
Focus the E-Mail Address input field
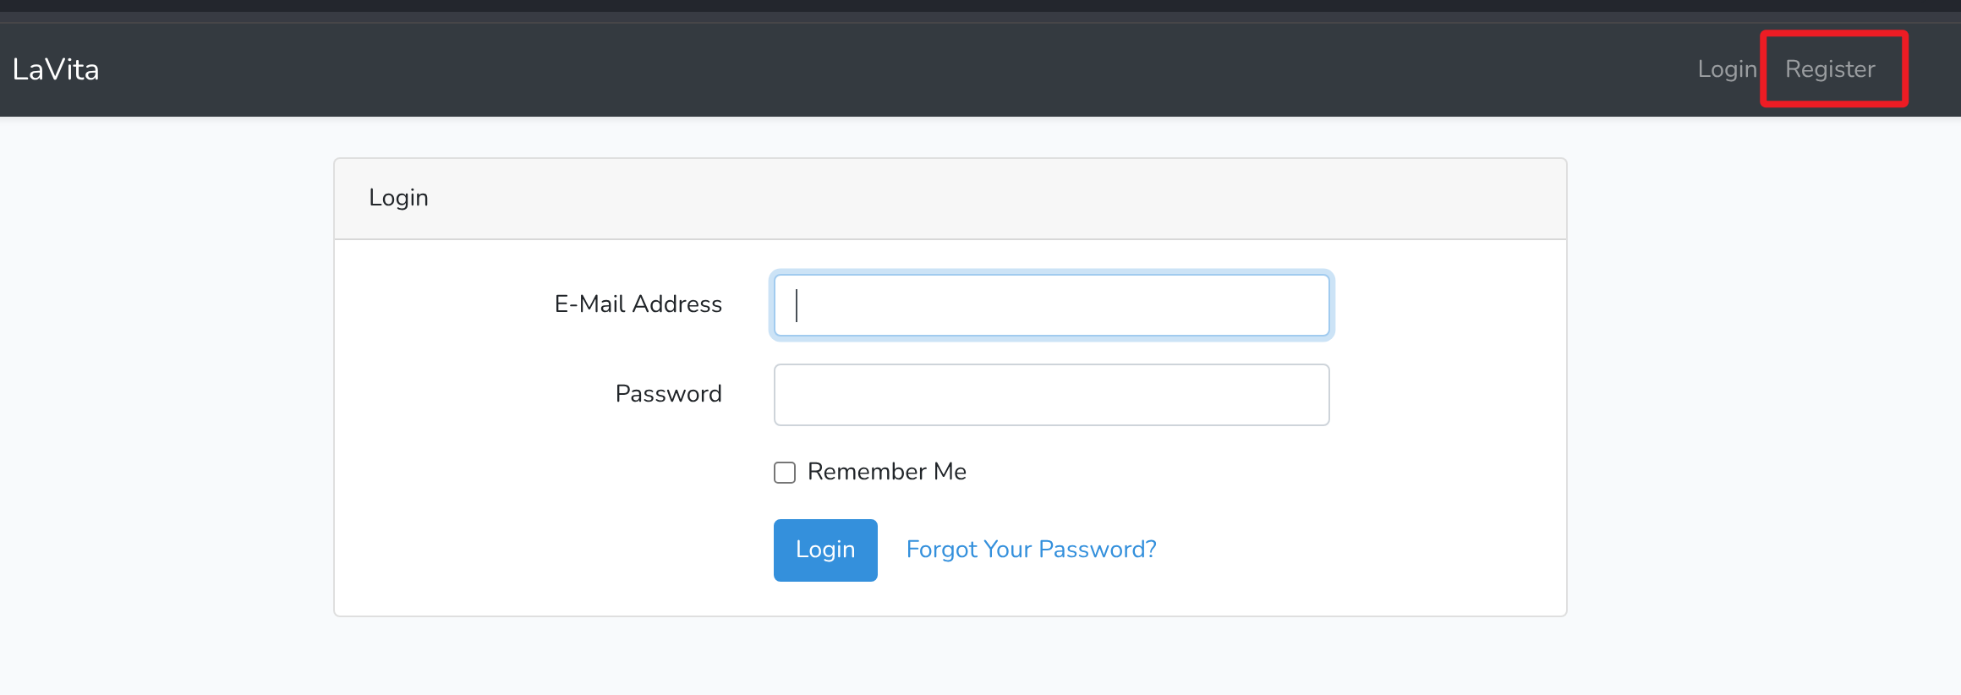(x=1051, y=305)
